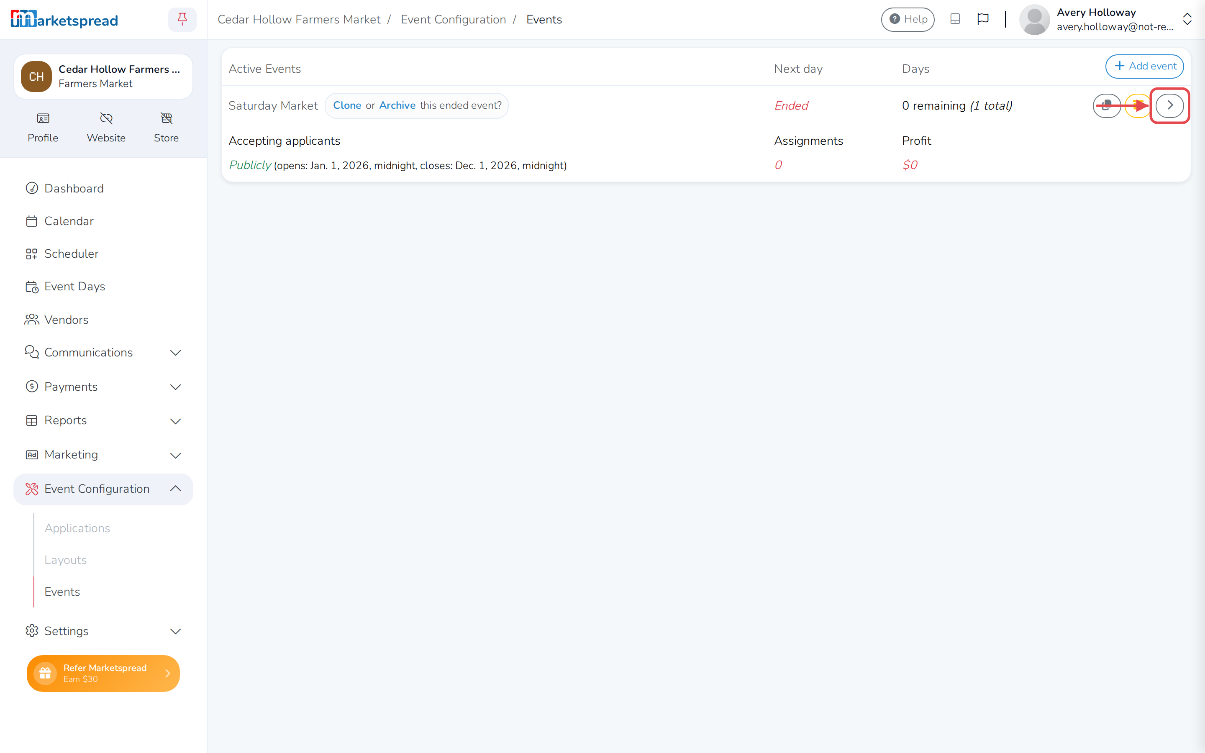Open Layouts under Event Configuration

pos(65,560)
